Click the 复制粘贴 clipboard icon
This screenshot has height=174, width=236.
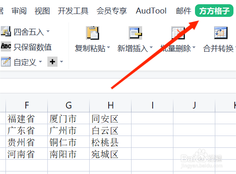pos(93,33)
